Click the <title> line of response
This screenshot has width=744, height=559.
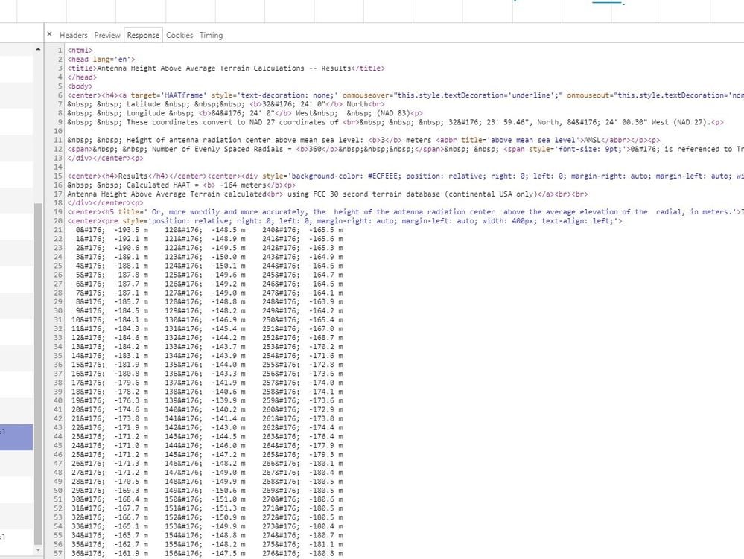click(226, 68)
